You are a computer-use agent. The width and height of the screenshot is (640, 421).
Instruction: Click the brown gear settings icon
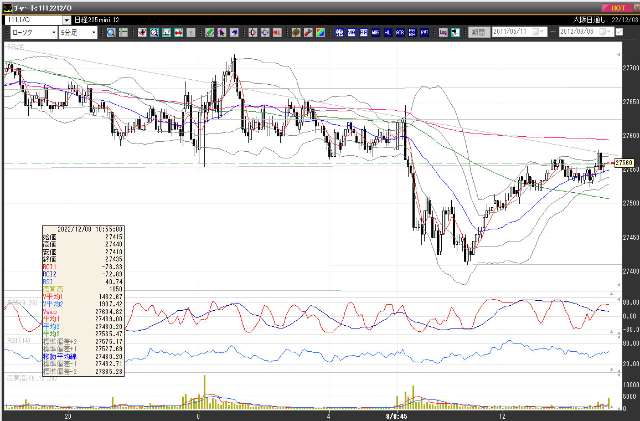[296, 32]
